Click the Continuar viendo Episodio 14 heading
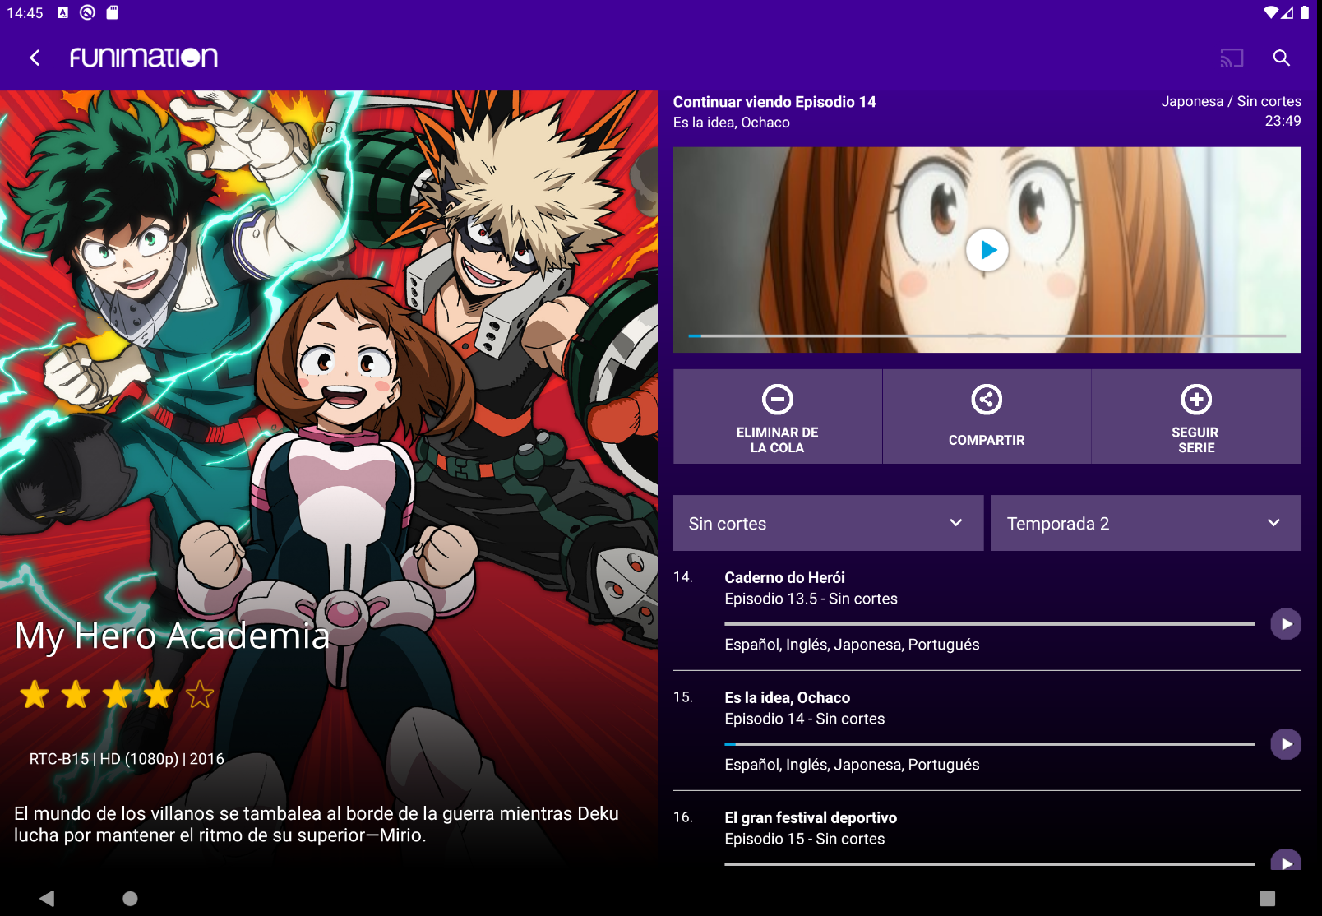The width and height of the screenshot is (1322, 916). coord(774,102)
